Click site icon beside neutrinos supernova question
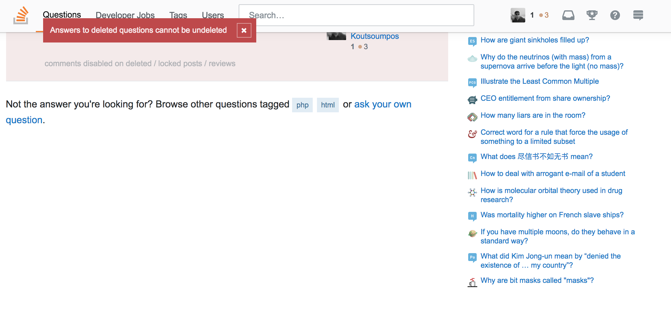This screenshot has width=671, height=312. tap(472, 58)
